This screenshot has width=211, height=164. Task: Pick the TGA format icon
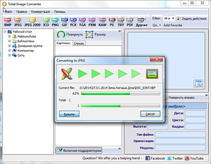pyautogui.click(x=83, y=22)
